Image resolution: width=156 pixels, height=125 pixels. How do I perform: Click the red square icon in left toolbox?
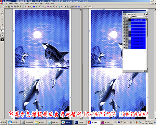[2, 28]
